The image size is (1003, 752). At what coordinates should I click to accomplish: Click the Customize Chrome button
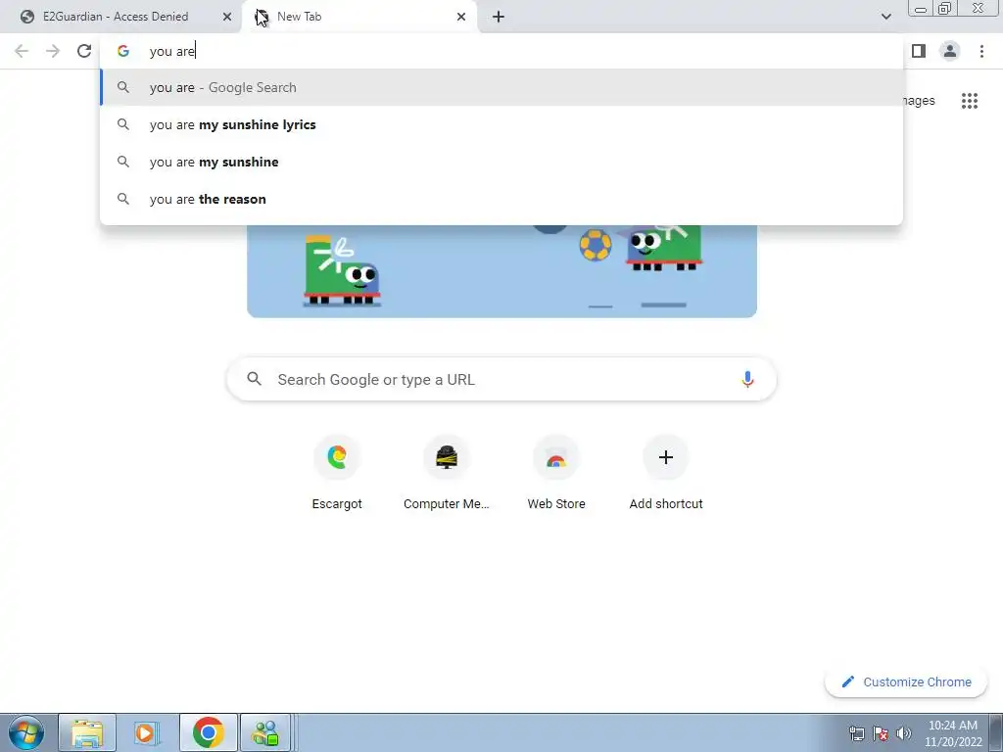tap(906, 681)
